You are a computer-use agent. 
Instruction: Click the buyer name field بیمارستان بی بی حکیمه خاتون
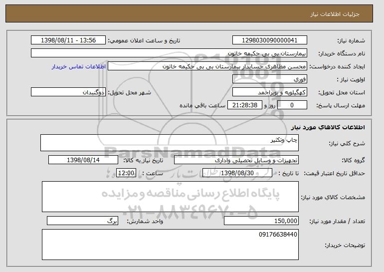click(x=169, y=53)
